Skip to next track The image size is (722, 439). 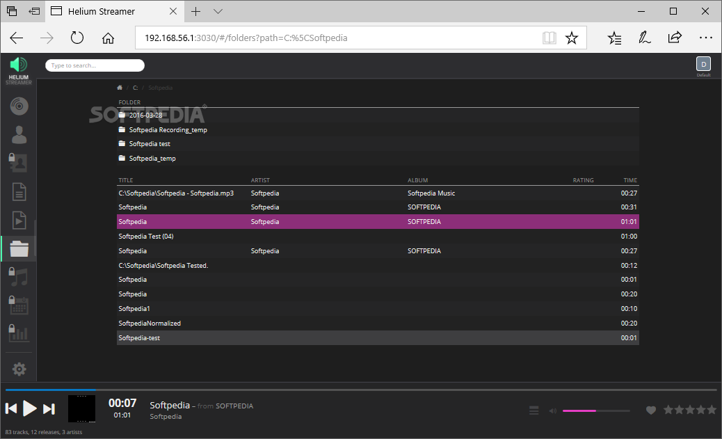click(49, 408)
